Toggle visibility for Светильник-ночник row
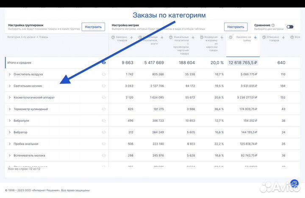305x198 pixels. [104, 86]
